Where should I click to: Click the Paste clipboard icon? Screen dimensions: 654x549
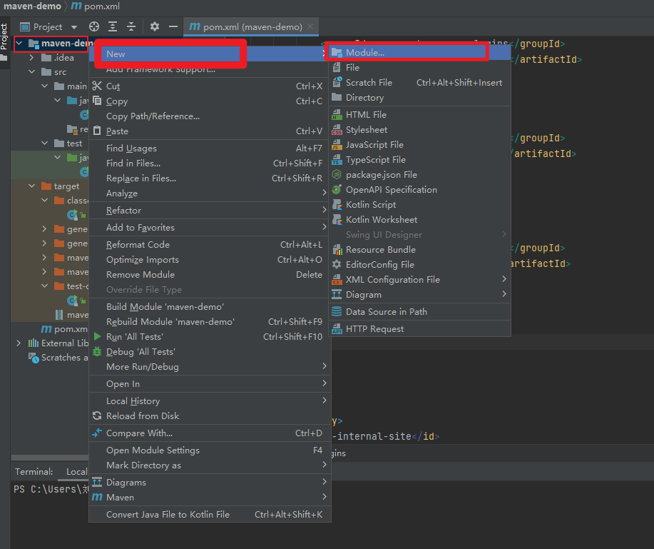97,131
